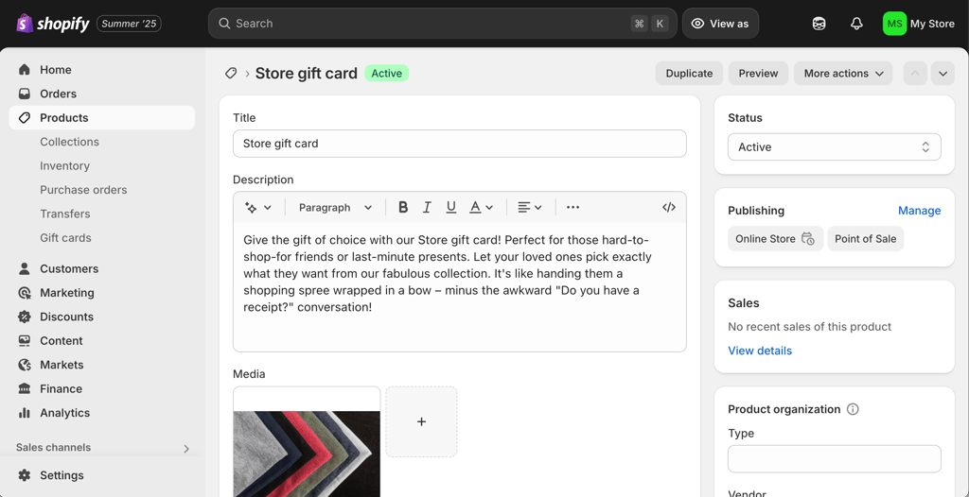
Task: Open the Sidekick assistant icon
Action: tap(819, 24)
